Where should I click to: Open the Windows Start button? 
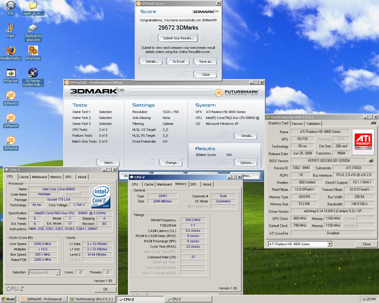[8, 299]
